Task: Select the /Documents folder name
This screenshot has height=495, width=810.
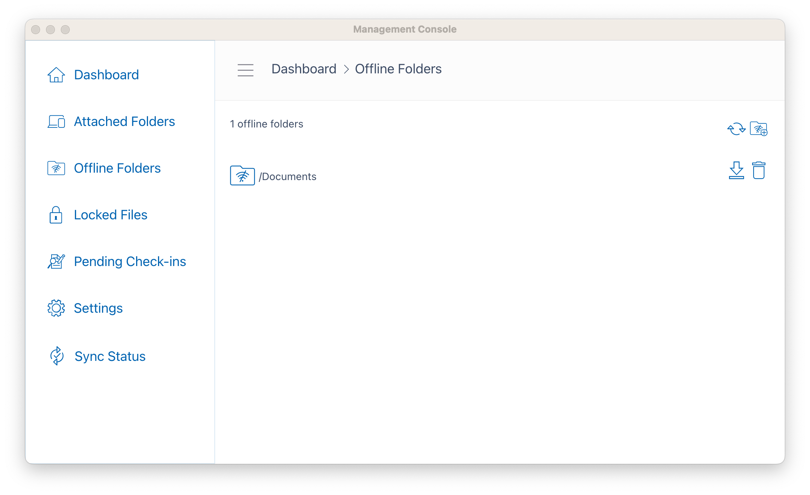Action: click(288, 177)
